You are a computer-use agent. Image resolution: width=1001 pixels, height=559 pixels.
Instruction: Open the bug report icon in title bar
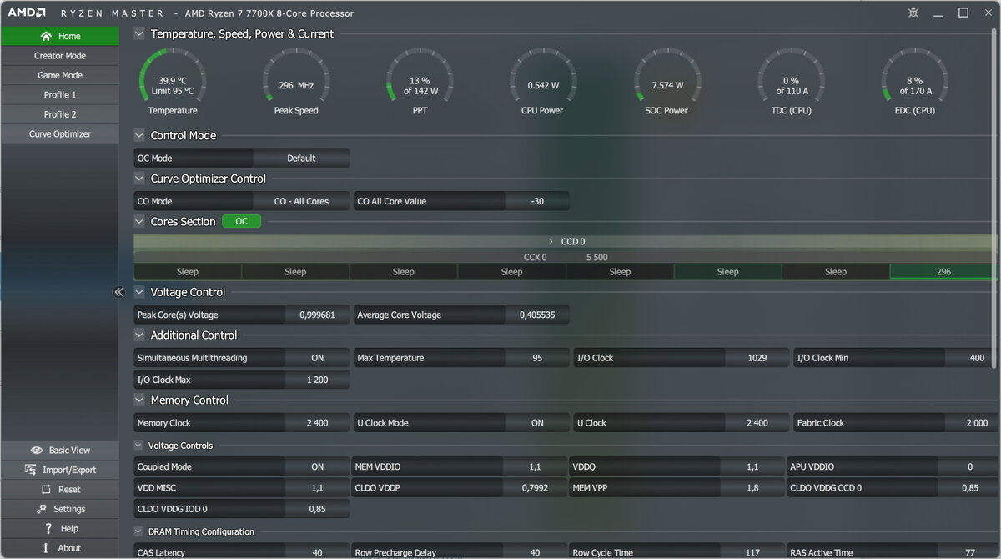coord(913,13)
